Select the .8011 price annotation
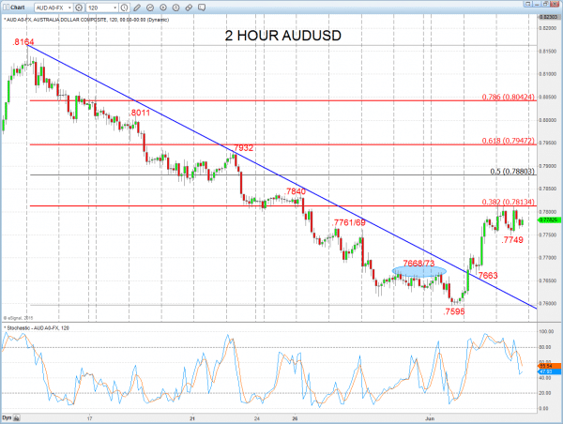563x424 pixels. [140, 113]
